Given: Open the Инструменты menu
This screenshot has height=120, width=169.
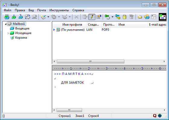Looking at the screenshot, I should 59,10.
